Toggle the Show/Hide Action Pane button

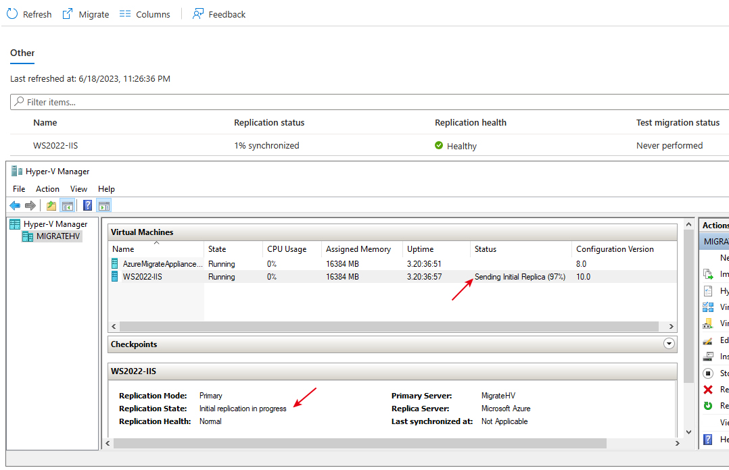point(104,205)
